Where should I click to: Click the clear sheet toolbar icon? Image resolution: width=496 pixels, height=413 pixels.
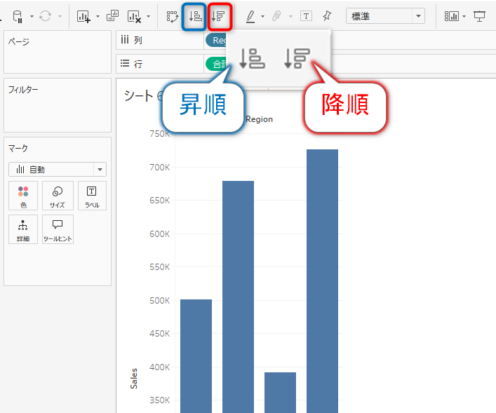(x=135, y=16)
